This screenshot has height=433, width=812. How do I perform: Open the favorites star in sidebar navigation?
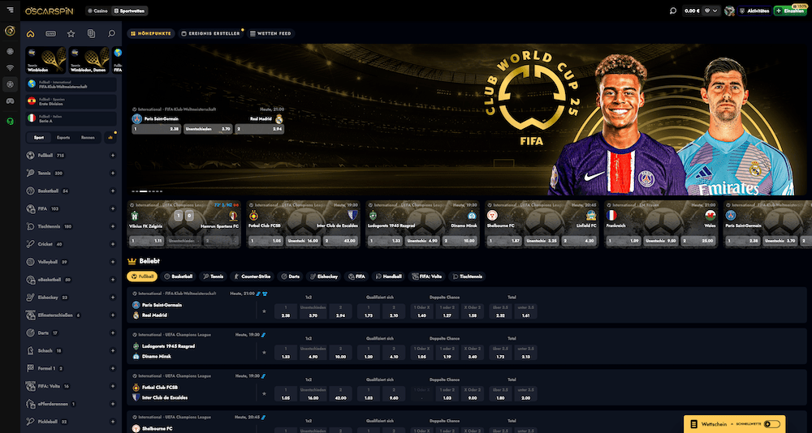71,34
